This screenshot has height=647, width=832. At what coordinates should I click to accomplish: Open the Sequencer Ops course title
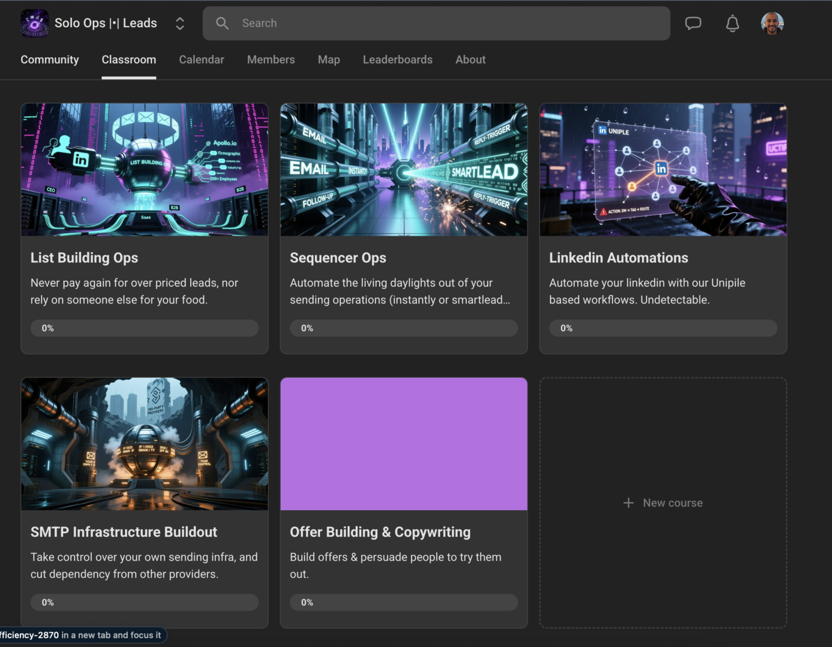[x=338, y=258]
